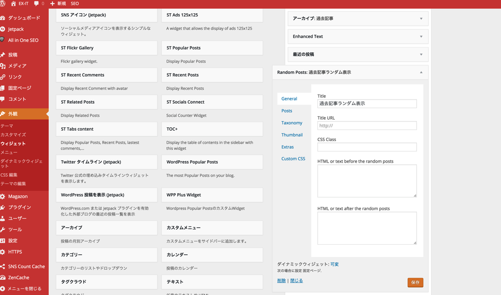Select the ST Flickr Gallery widget

(107, 48)
